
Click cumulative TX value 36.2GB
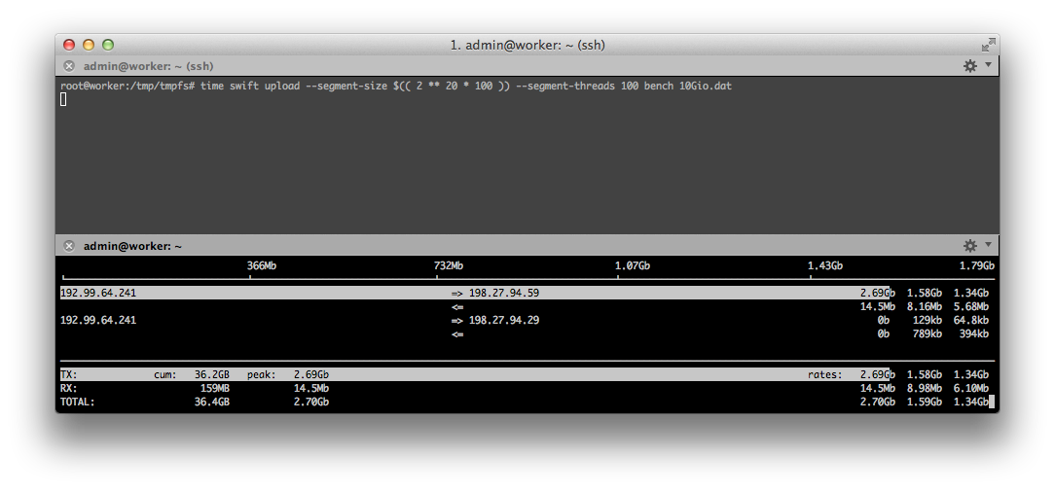click(x=212, y=374)
